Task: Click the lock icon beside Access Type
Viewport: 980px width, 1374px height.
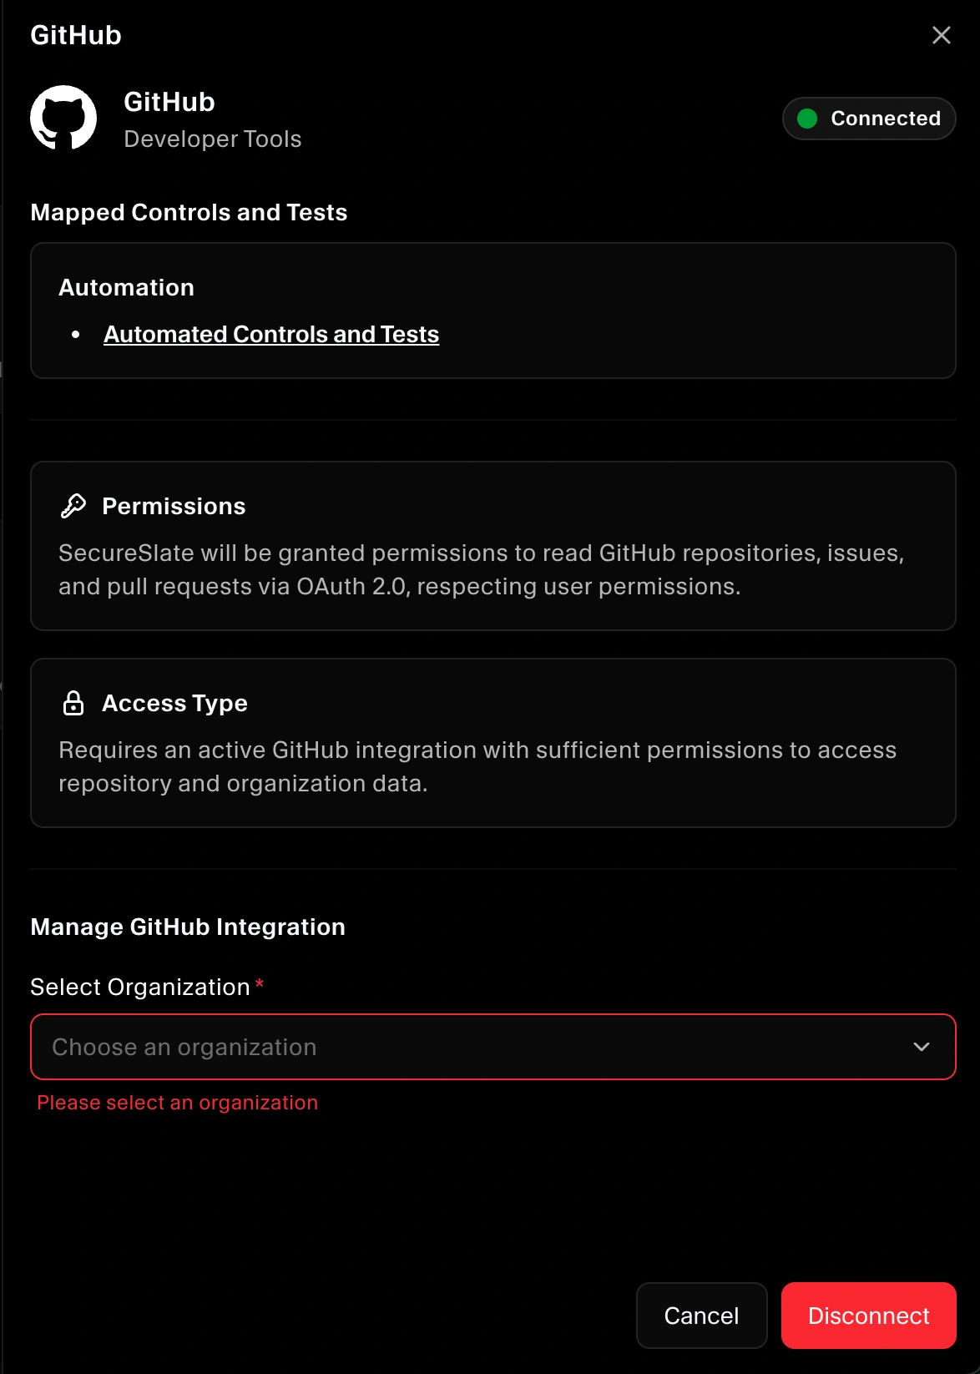Action: click(x=73, y=703)
